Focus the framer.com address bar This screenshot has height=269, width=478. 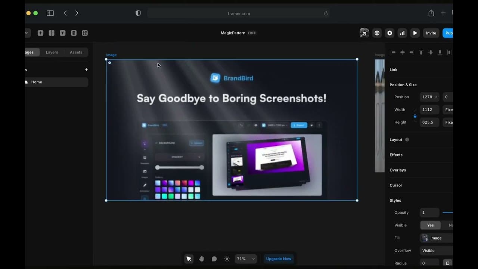point(238,13)
